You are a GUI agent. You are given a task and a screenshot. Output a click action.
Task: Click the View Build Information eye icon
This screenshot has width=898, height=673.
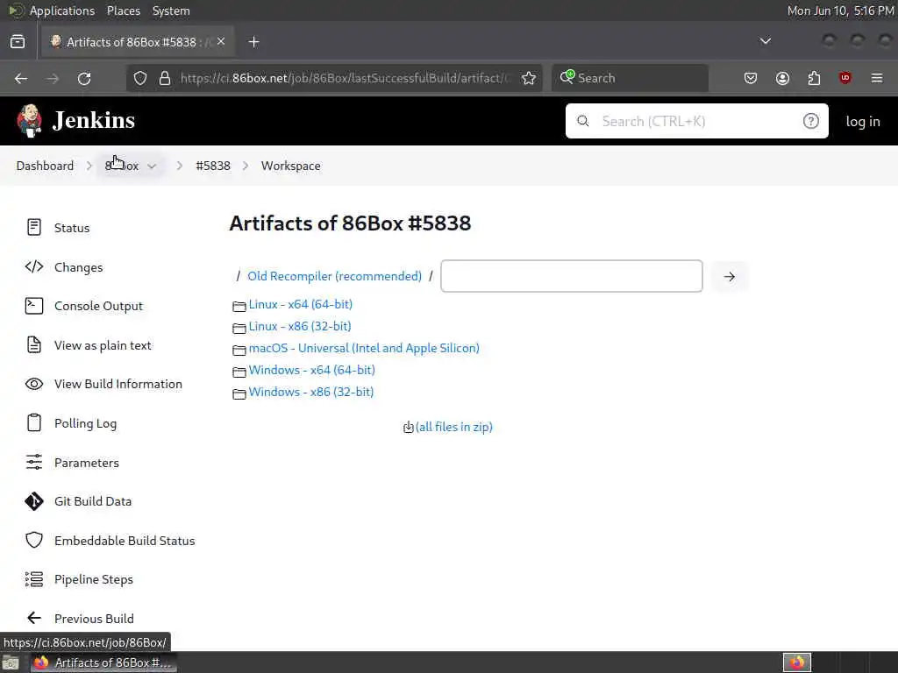pos(34,384)
